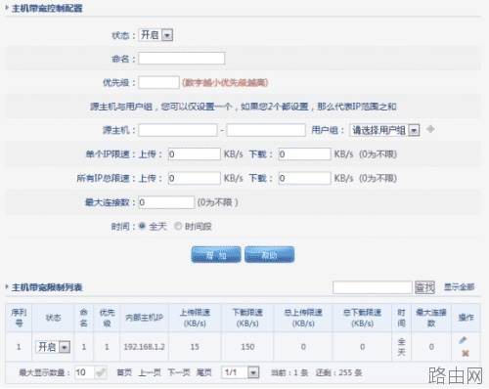Click the 上传限速 (KB/s) column header
Screen dimensions: 489x389
tap(195, 318)
